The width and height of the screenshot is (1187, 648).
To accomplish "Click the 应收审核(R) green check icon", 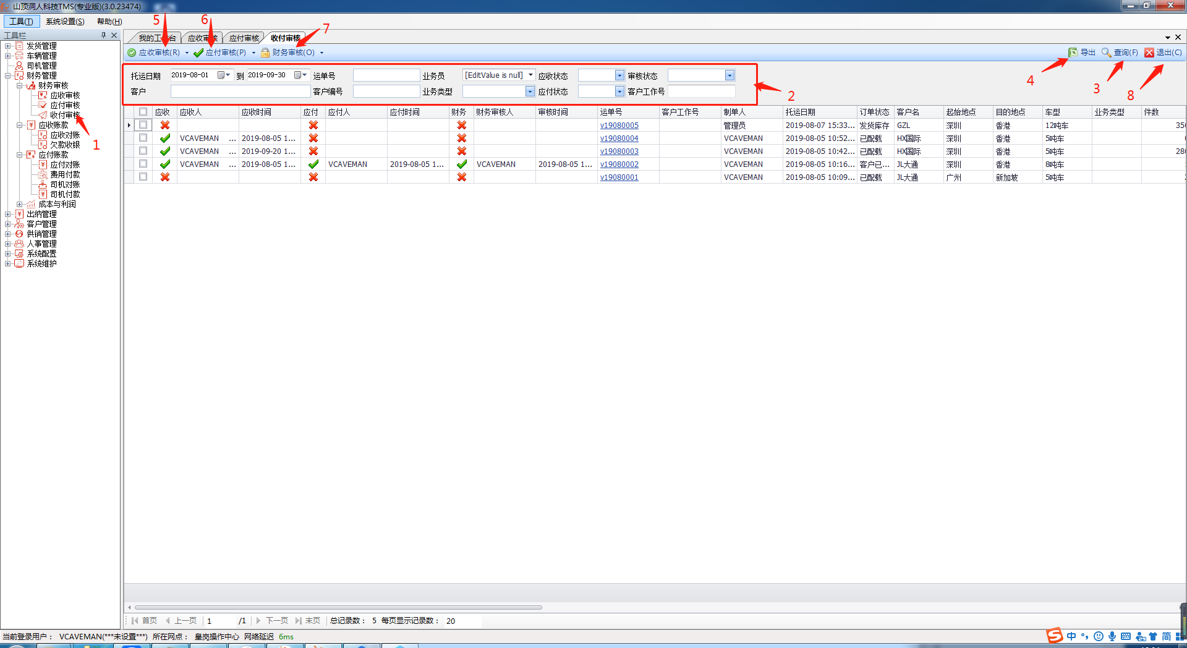I will 132,53.
